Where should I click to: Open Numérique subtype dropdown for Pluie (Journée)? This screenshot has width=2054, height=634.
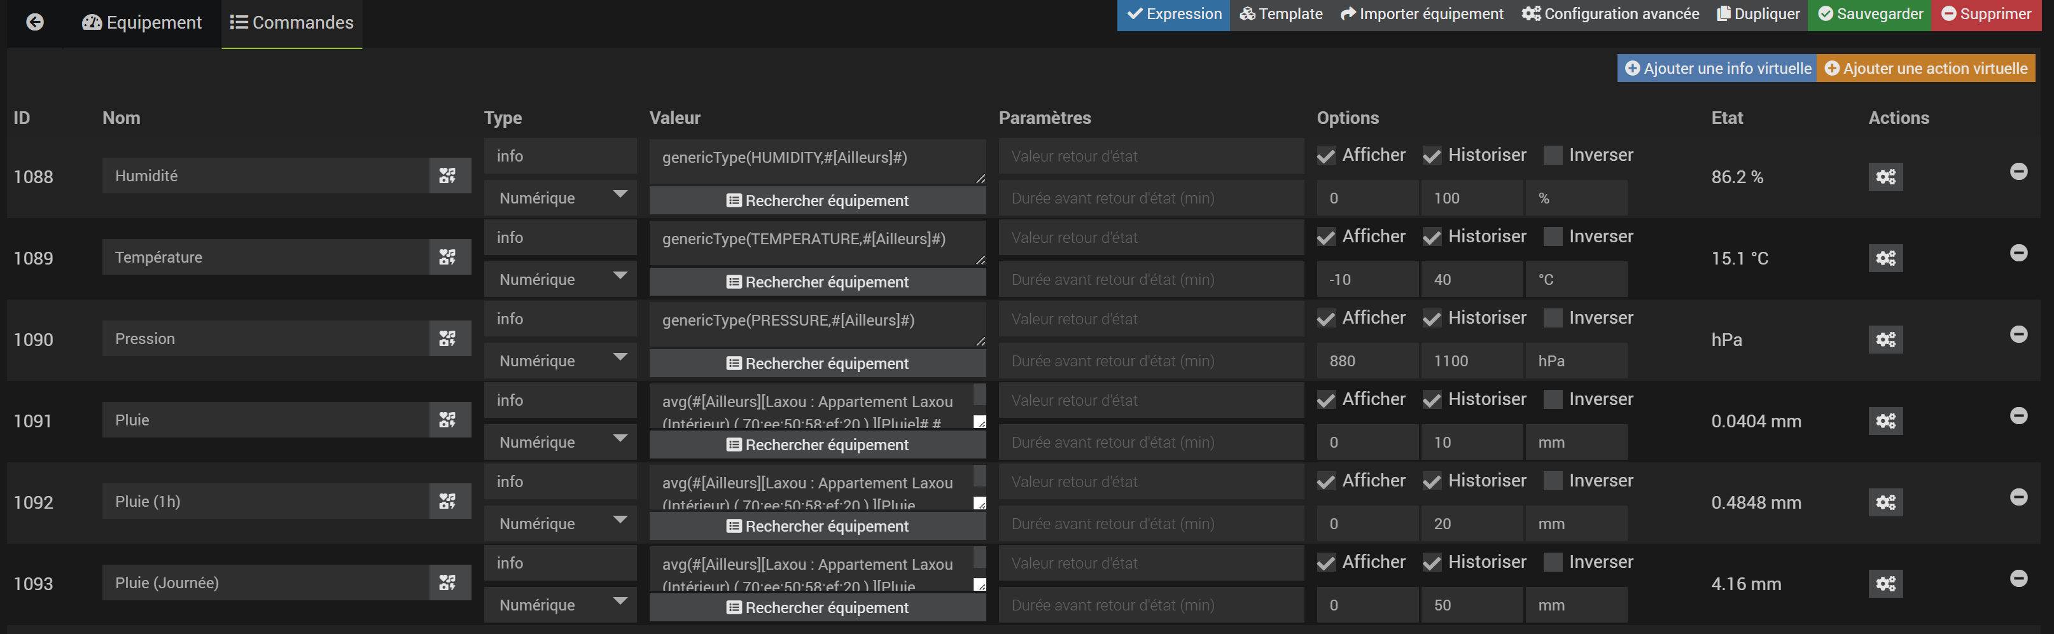(560, 605)
